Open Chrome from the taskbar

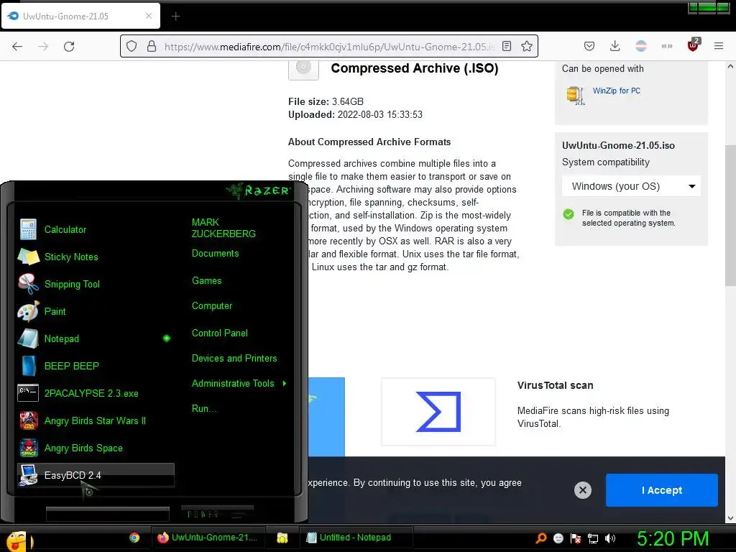coord(134,538)
